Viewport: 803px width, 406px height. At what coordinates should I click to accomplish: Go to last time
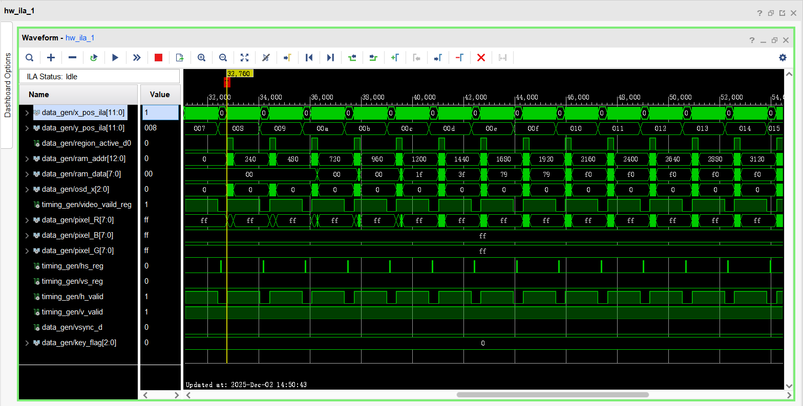[x=330, y=58]
